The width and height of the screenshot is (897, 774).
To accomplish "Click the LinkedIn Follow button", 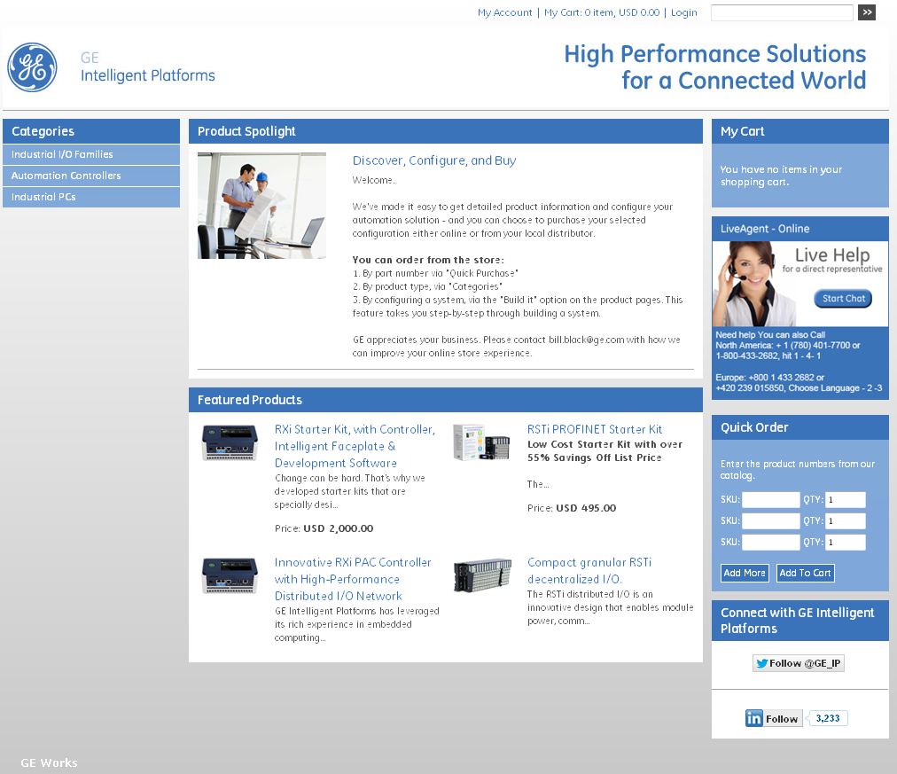I will pos(774,718).
